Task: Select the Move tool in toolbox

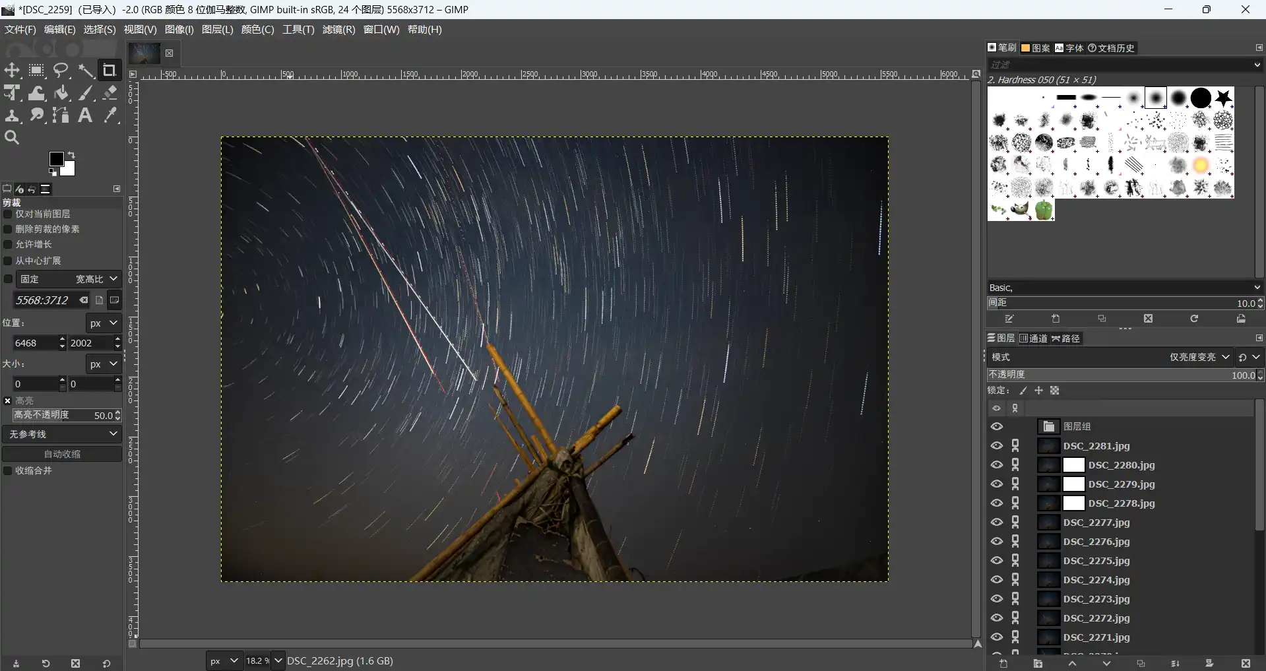Action: tap(12, 71)
